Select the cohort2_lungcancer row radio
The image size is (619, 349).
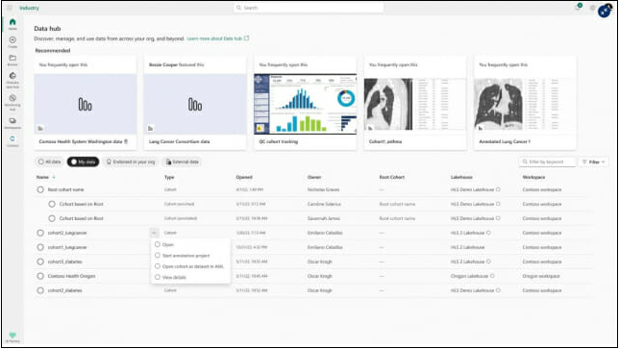(40, 233)
